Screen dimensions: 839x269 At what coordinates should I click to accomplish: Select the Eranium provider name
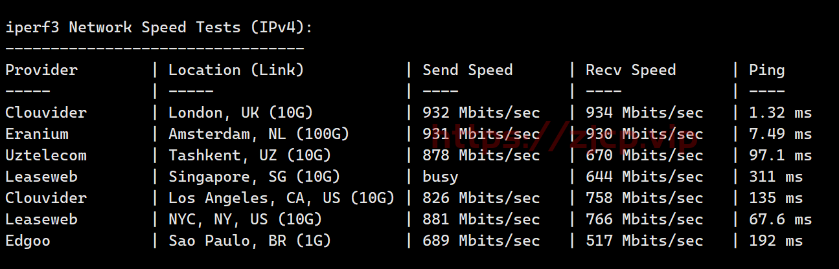point(37,134)
